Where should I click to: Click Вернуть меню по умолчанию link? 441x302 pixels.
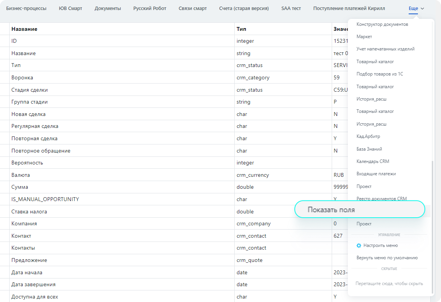[x=387, y=258]
